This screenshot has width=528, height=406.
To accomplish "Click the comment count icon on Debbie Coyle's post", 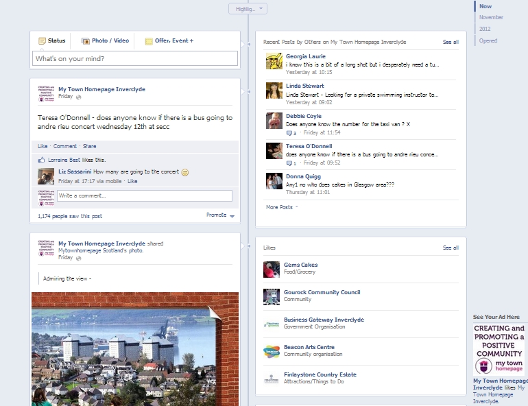I will [x=291, y=133].
